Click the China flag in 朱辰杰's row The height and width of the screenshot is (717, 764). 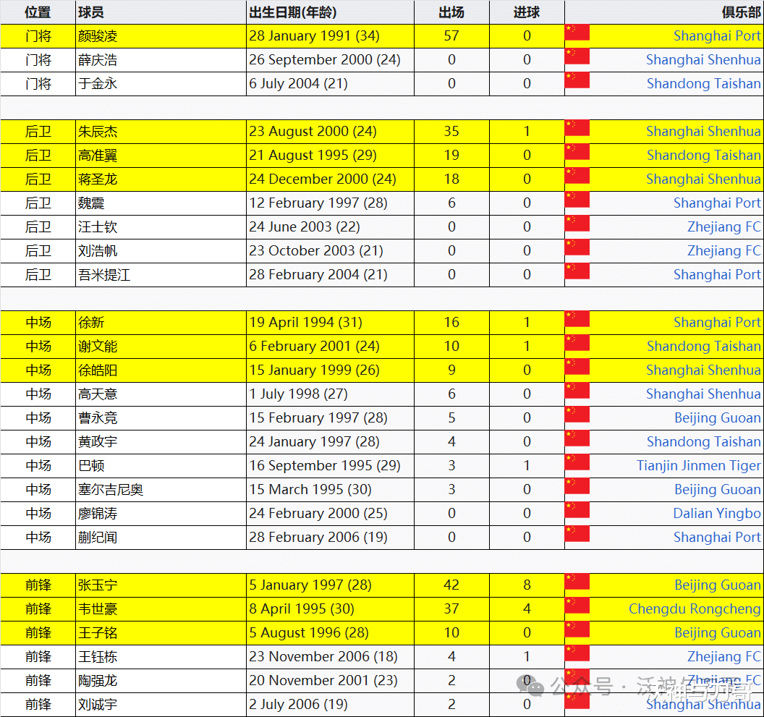click(x=577, y=128)
